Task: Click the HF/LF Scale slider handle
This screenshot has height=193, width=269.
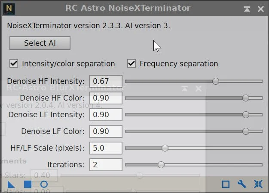Action: click(x=165, y=148)
